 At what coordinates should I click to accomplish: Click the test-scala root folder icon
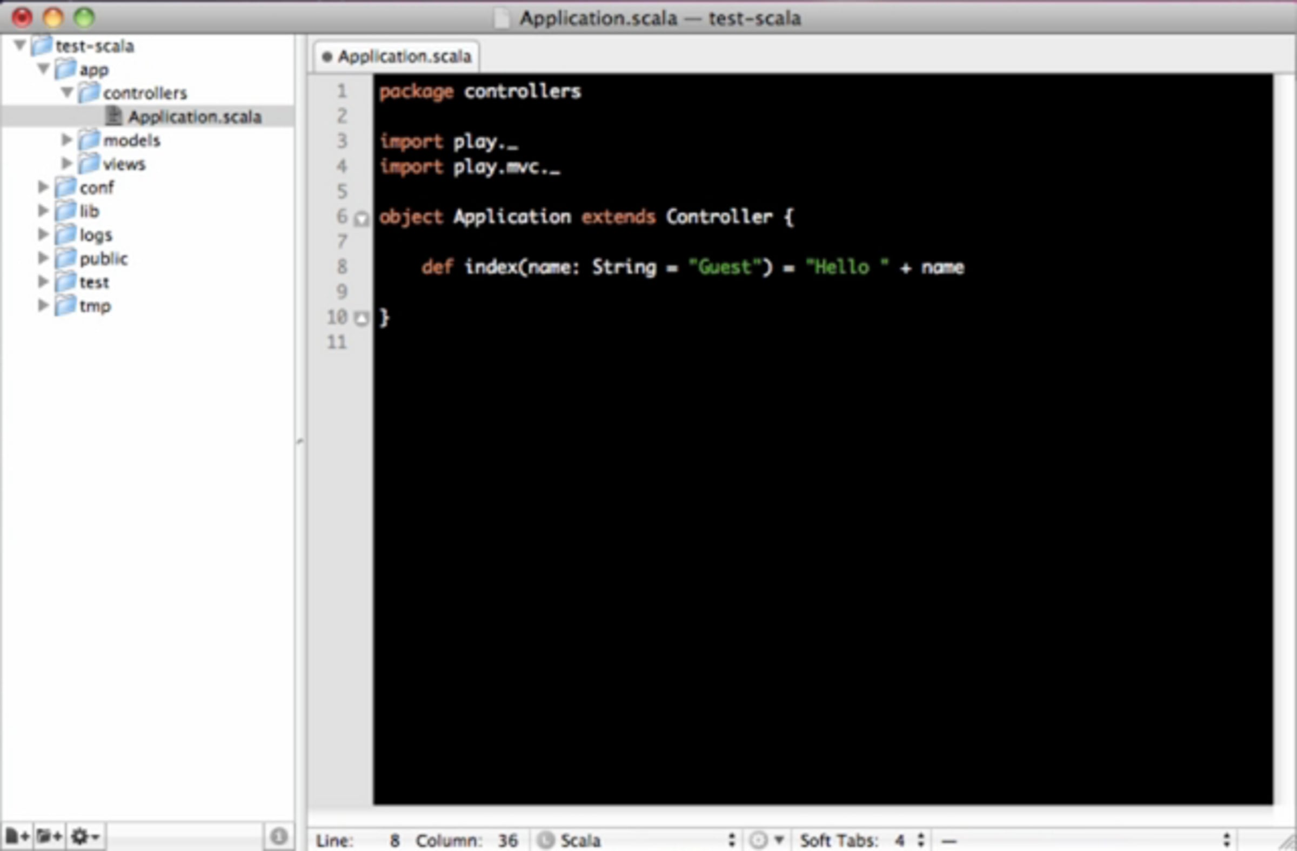pos(42,46)
